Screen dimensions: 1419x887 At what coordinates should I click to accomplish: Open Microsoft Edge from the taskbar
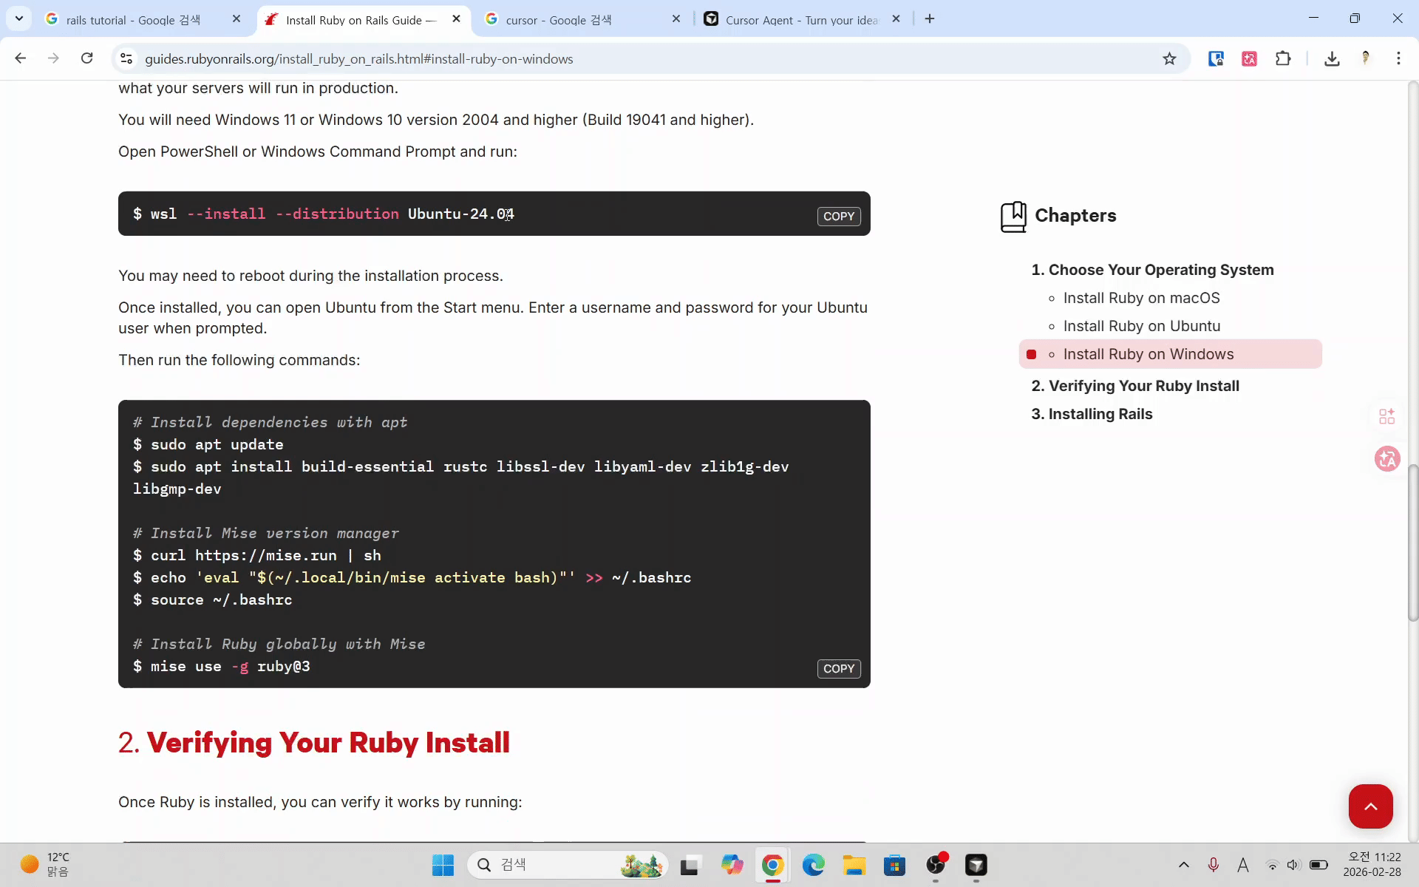tap(814, 865)
